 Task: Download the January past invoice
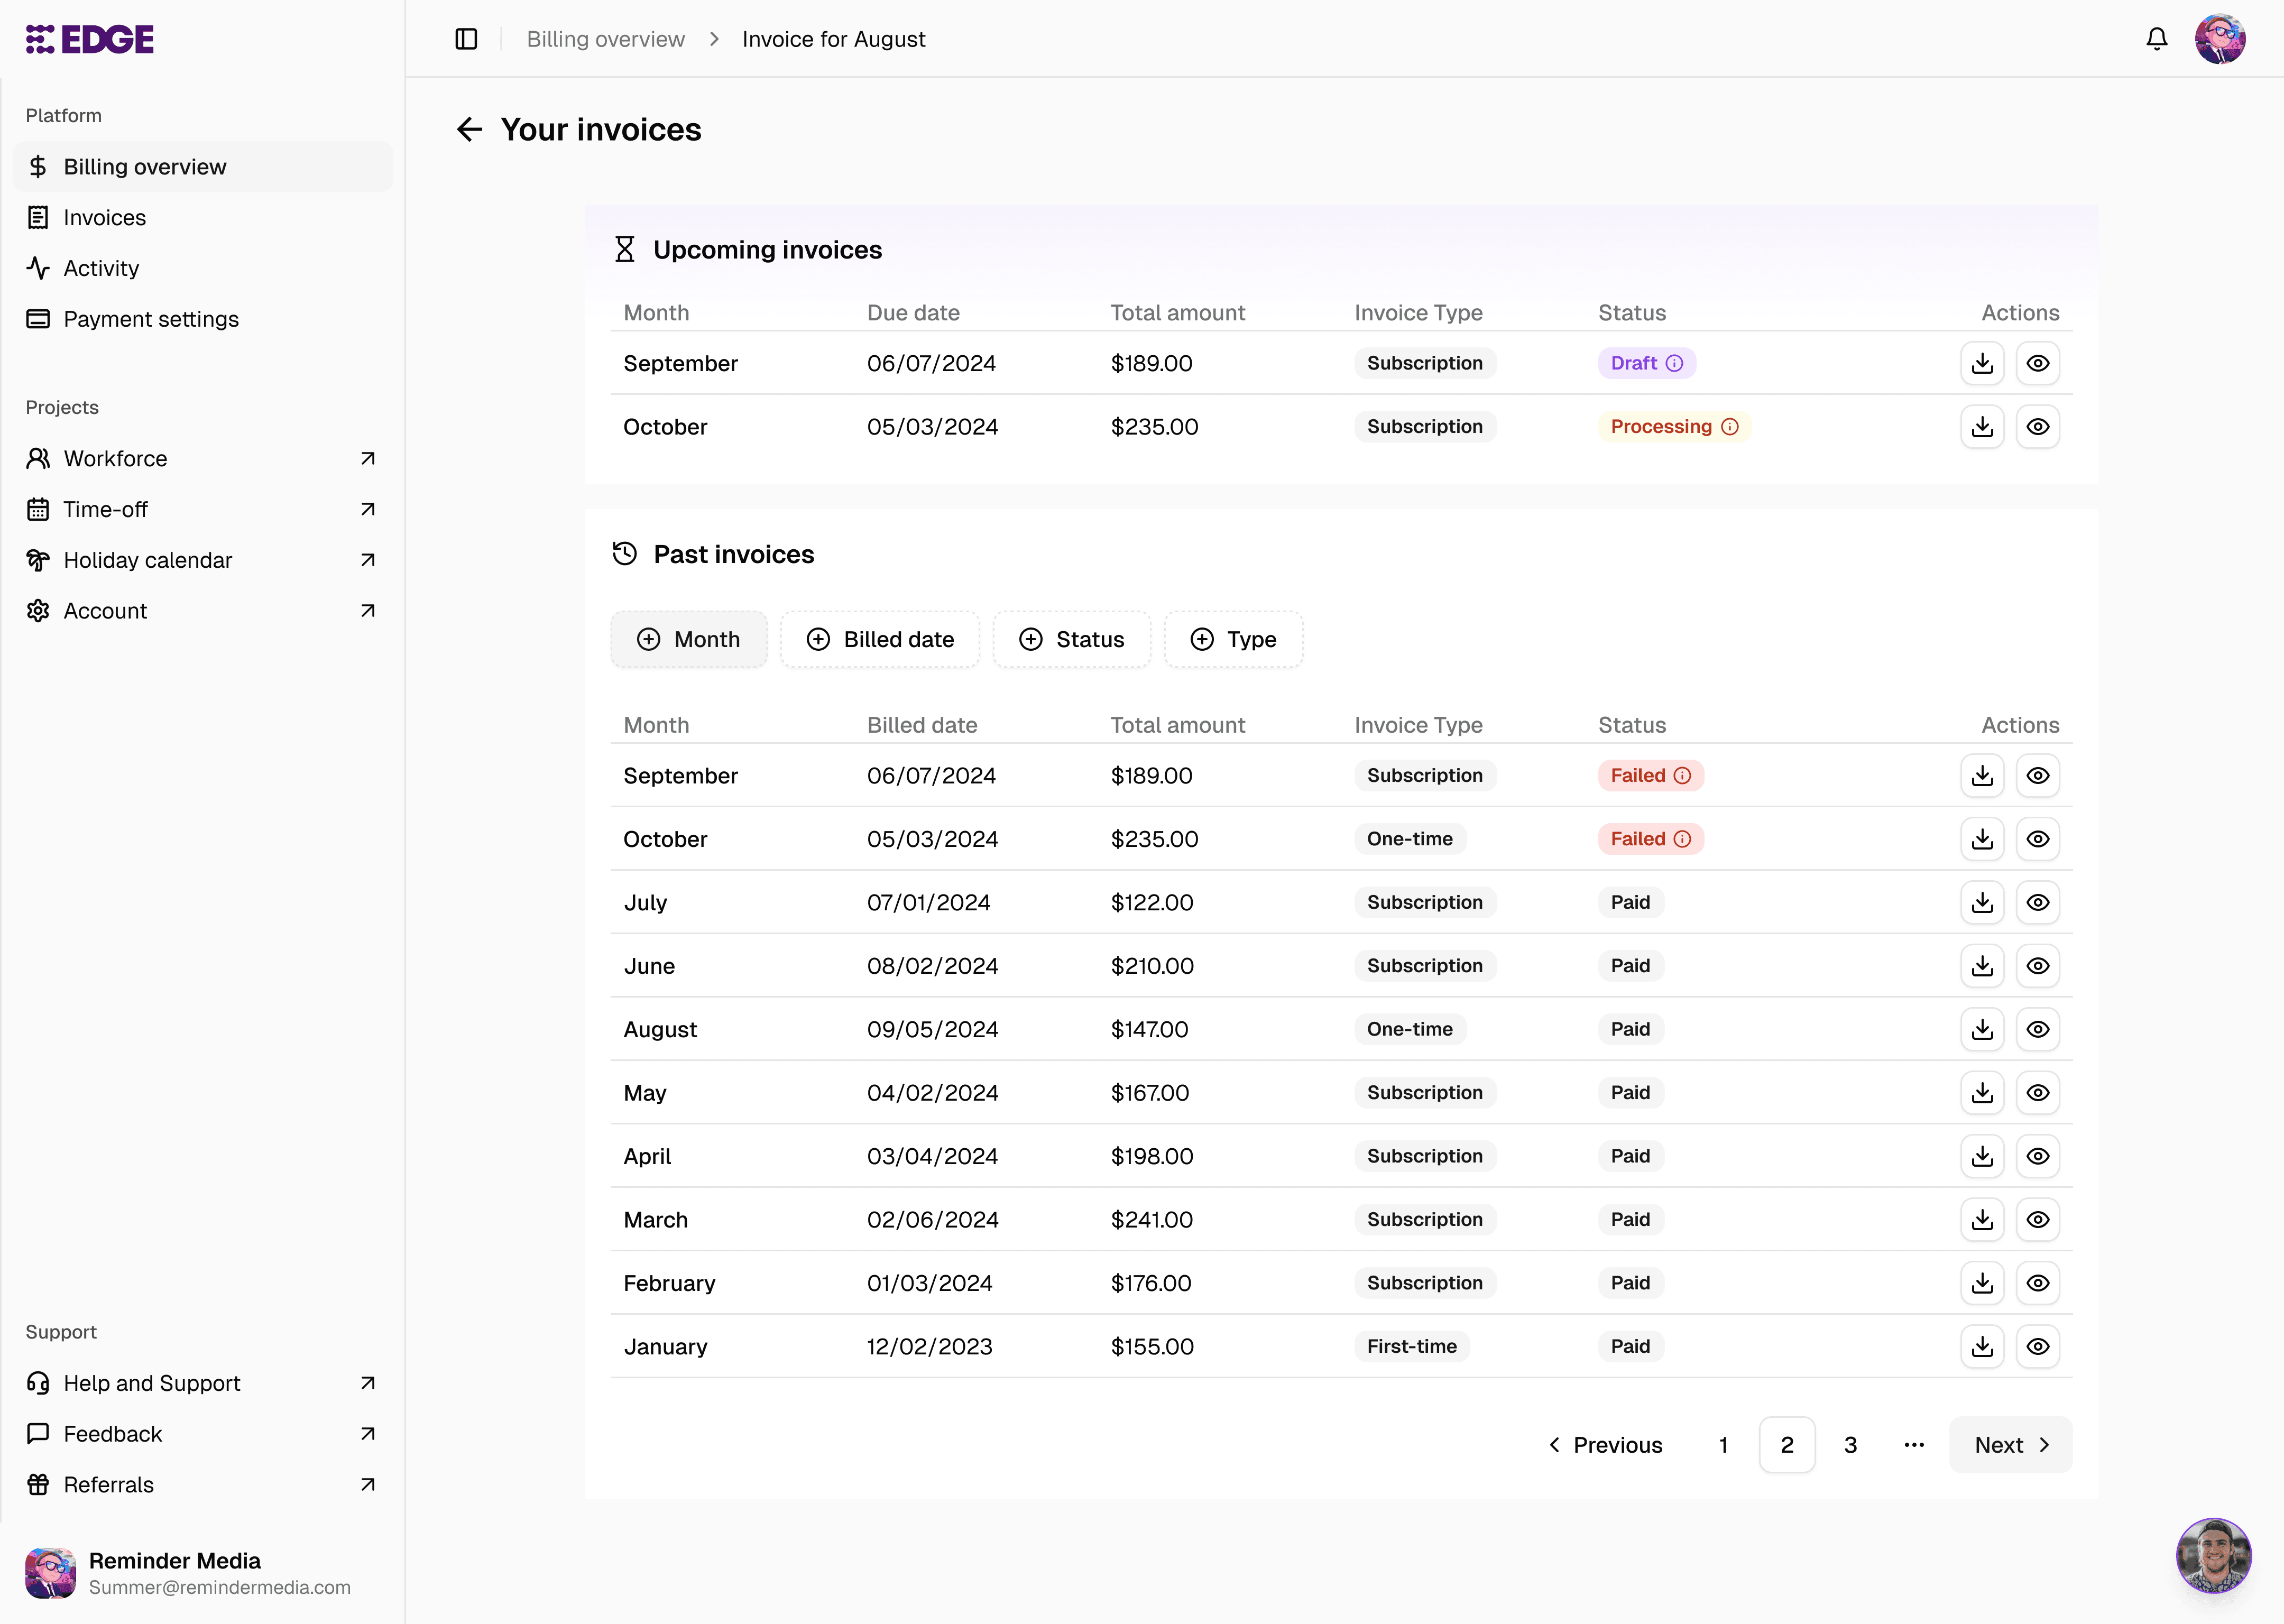1982,1346
